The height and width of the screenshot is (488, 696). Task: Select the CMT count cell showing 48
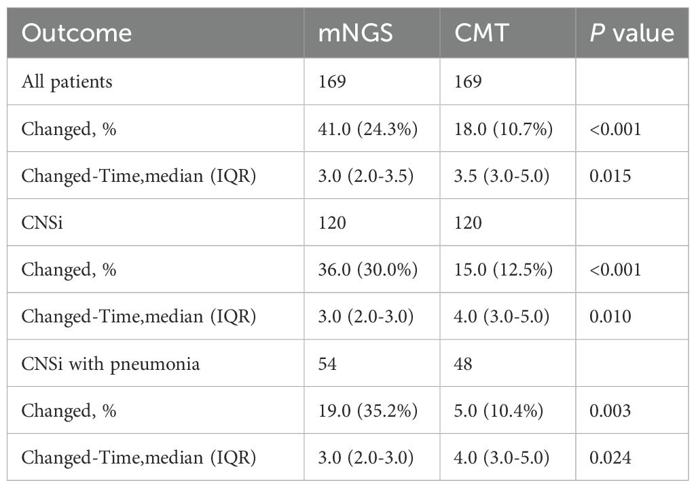(x=463, y=364)
